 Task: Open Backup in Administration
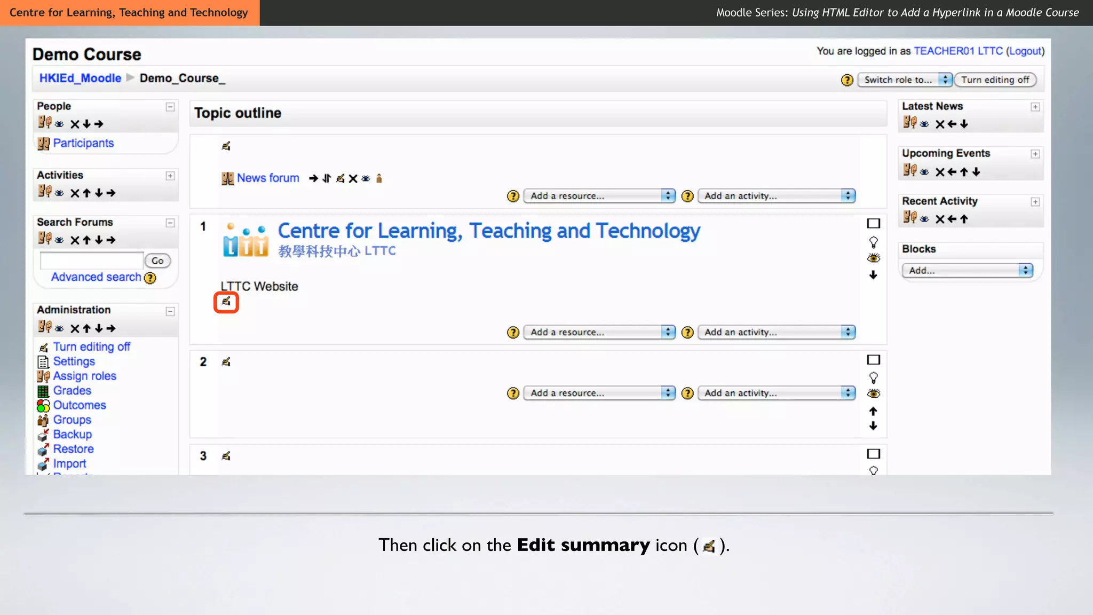(72, 435)
